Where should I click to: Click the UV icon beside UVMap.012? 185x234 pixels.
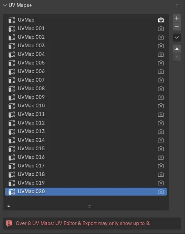point(11,123)
